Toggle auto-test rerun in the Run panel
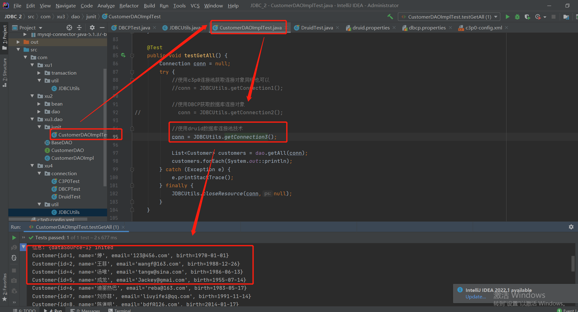This screenshot has width=578, height=312. (14, 258)
